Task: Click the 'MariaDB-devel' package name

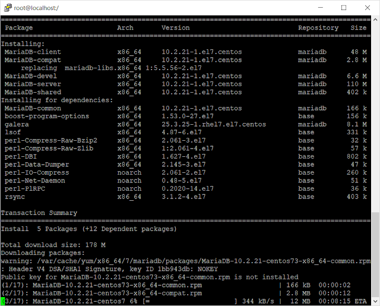Action: click(31, 76)
